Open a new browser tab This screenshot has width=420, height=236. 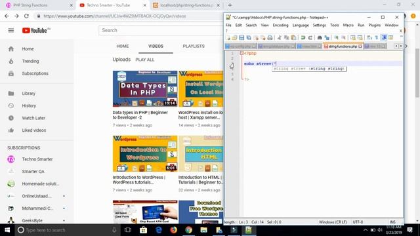[230, 5]
